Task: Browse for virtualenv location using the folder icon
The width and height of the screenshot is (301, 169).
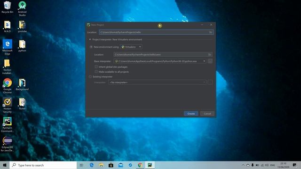Action: click(209, 54)
